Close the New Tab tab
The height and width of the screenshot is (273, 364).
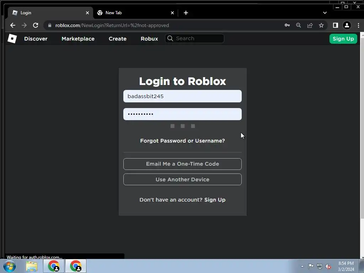pyautogui.click(x=172, y=13)
